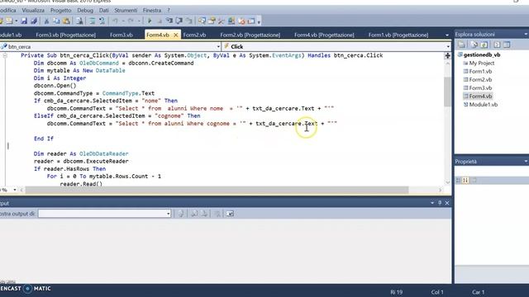The image size is (529, 297).
Task: Click the code editor horizontal scrollbar
Action: coord(217,190)
